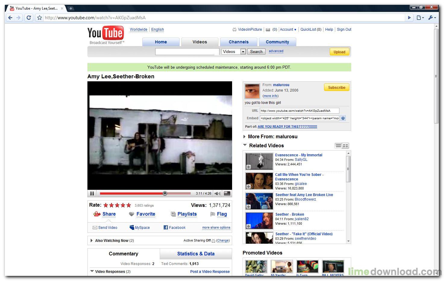Open the Channels tab

click(238, 42)
